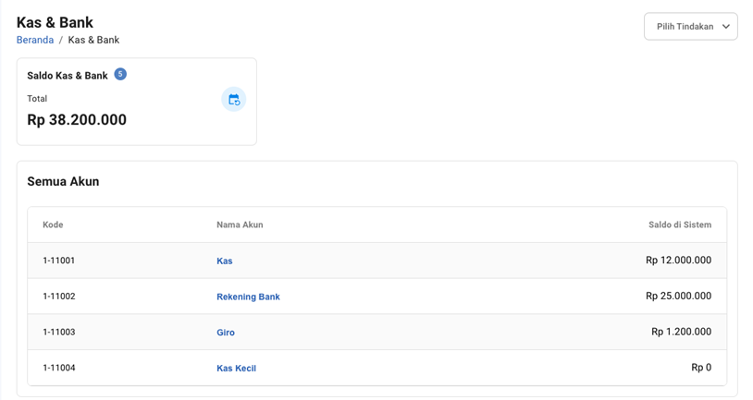Click the blue badge showing 5

coord(120,74)
